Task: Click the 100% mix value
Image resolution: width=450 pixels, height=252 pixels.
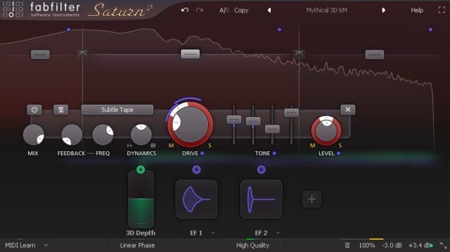Action: point(367,246)
